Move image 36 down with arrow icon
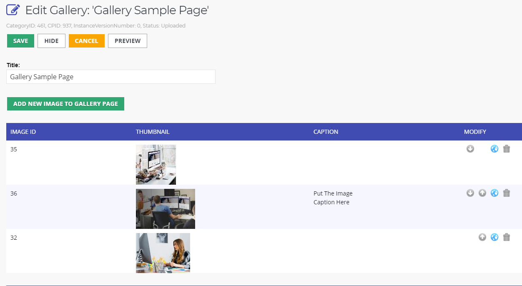This screenshot has height=286, width=522. [x=470, y=193]
